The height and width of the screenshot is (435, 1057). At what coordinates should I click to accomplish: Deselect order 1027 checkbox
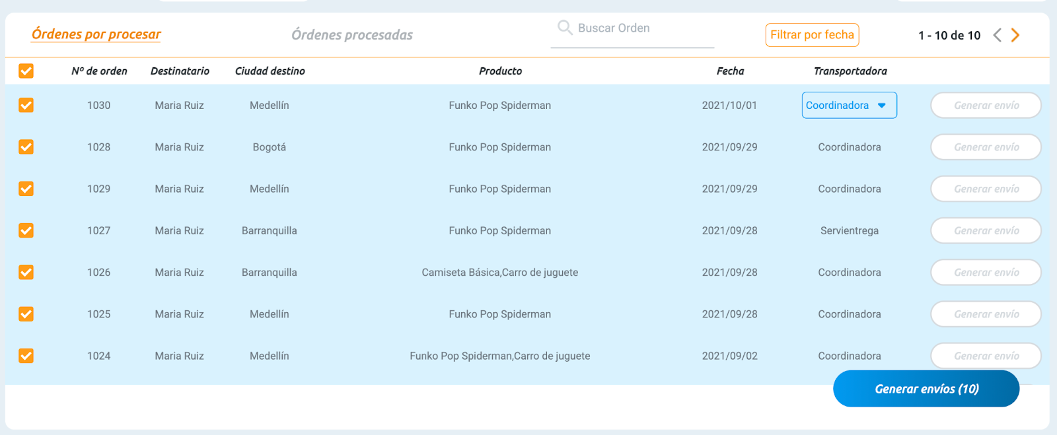click(26, 230)
